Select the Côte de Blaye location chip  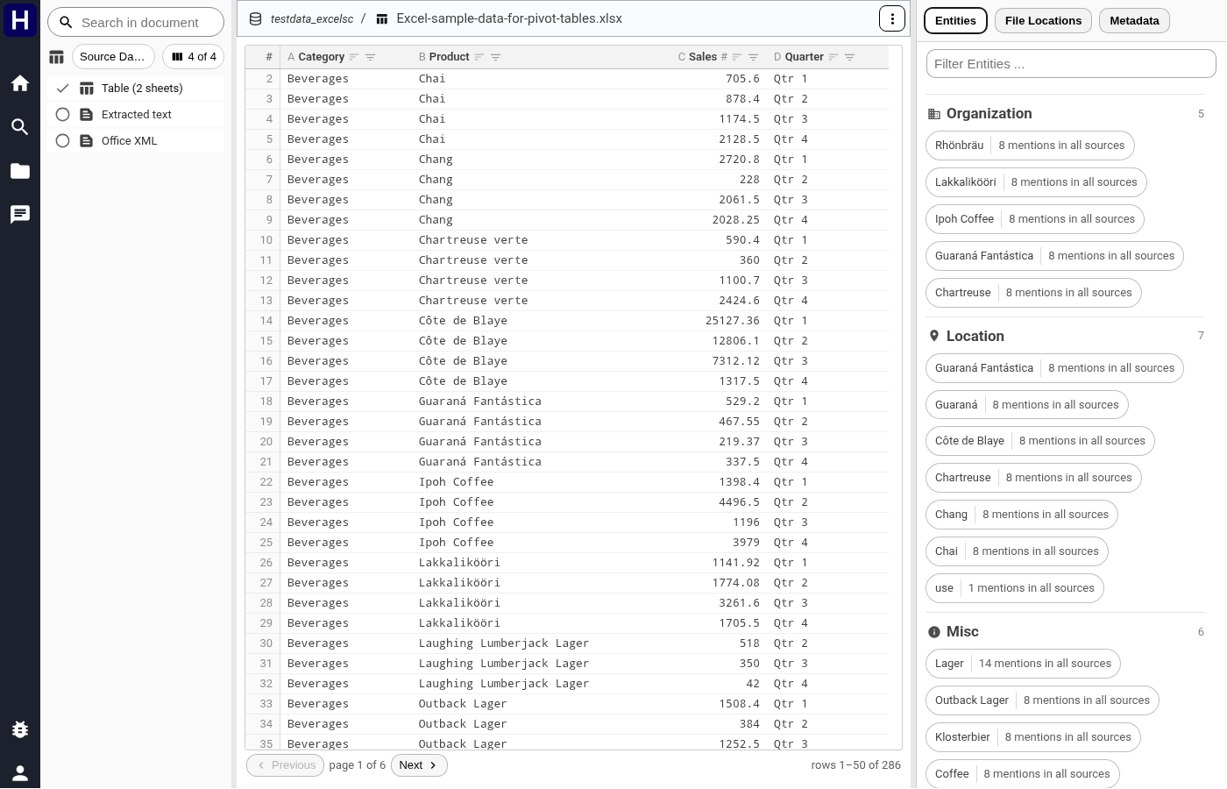1040,441
